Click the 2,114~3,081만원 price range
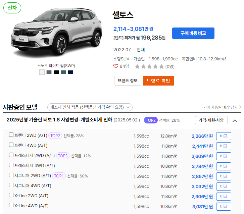 click(133, 29)
